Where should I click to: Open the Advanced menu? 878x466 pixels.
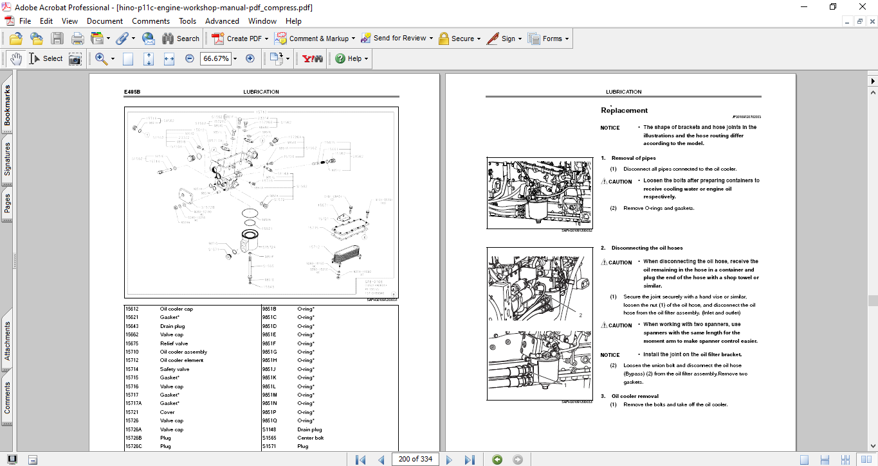click(x=222, y=21)
